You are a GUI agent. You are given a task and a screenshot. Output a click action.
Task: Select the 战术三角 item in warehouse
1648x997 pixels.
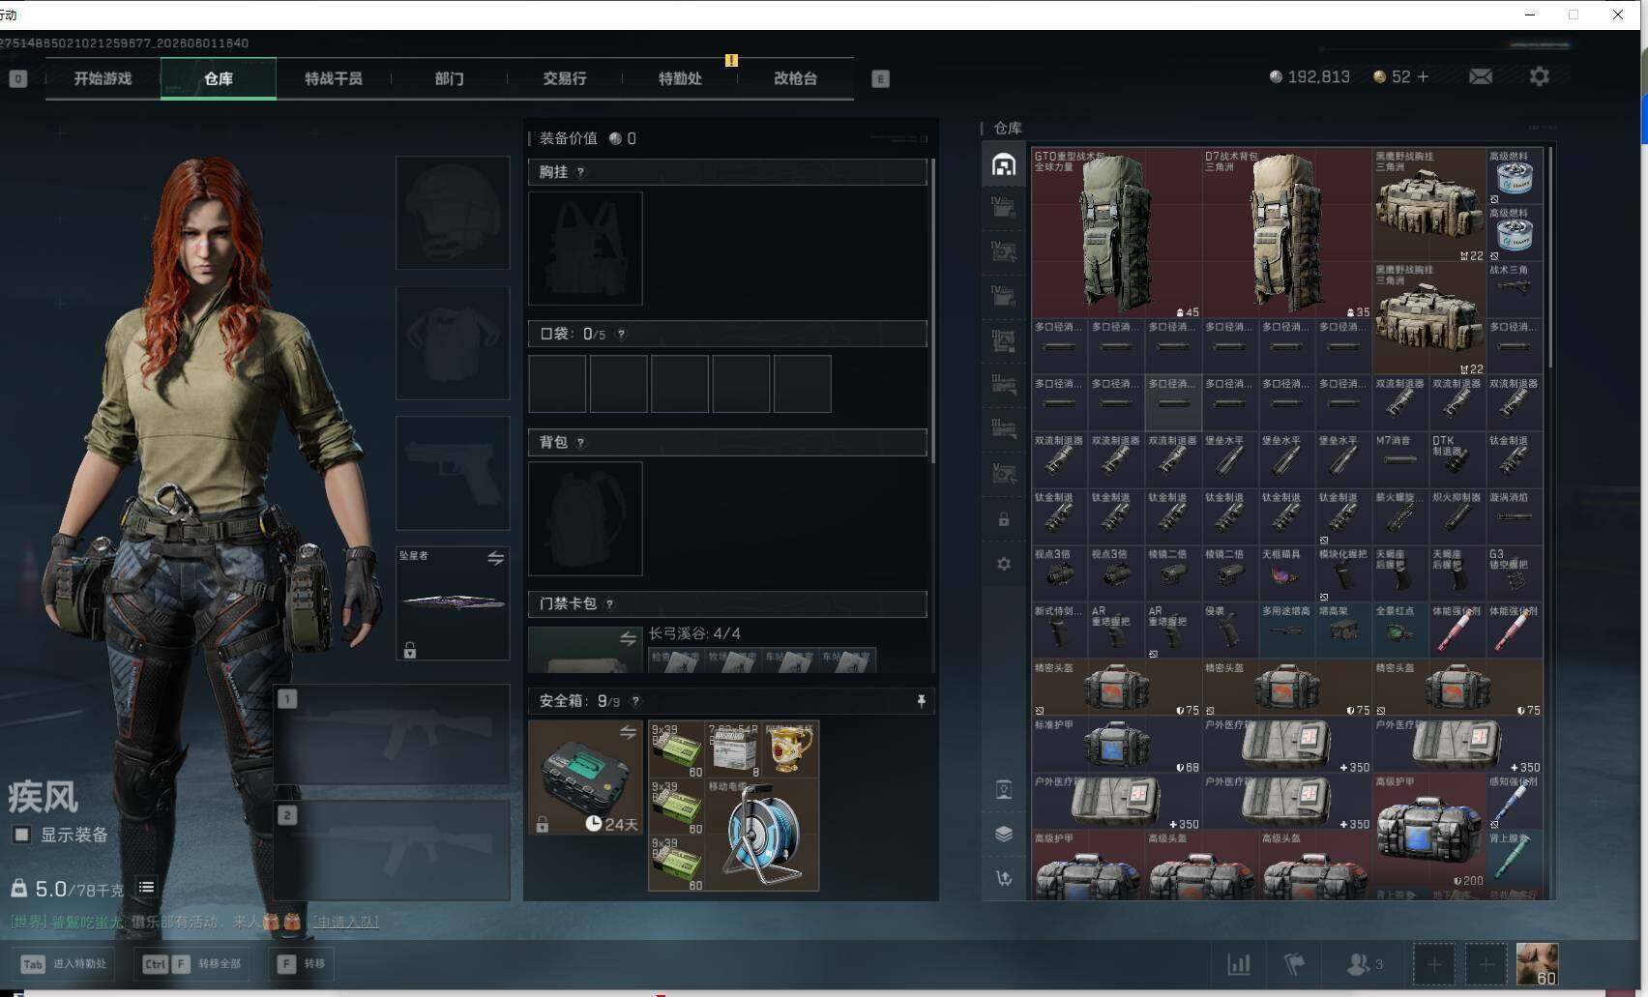[x=1515, y=289]
